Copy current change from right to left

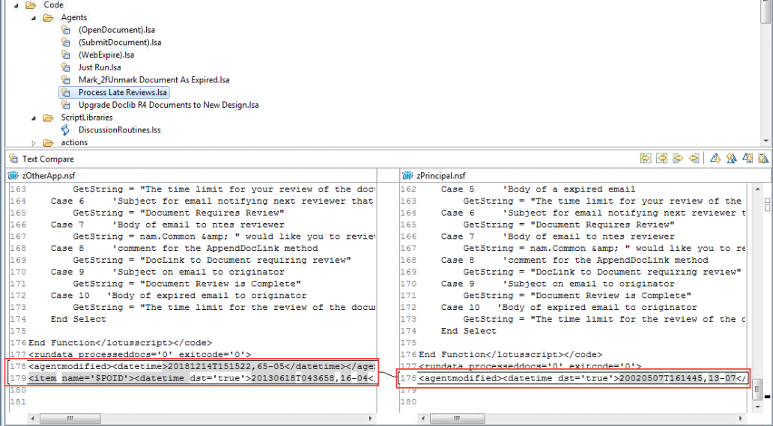[694, 158]
